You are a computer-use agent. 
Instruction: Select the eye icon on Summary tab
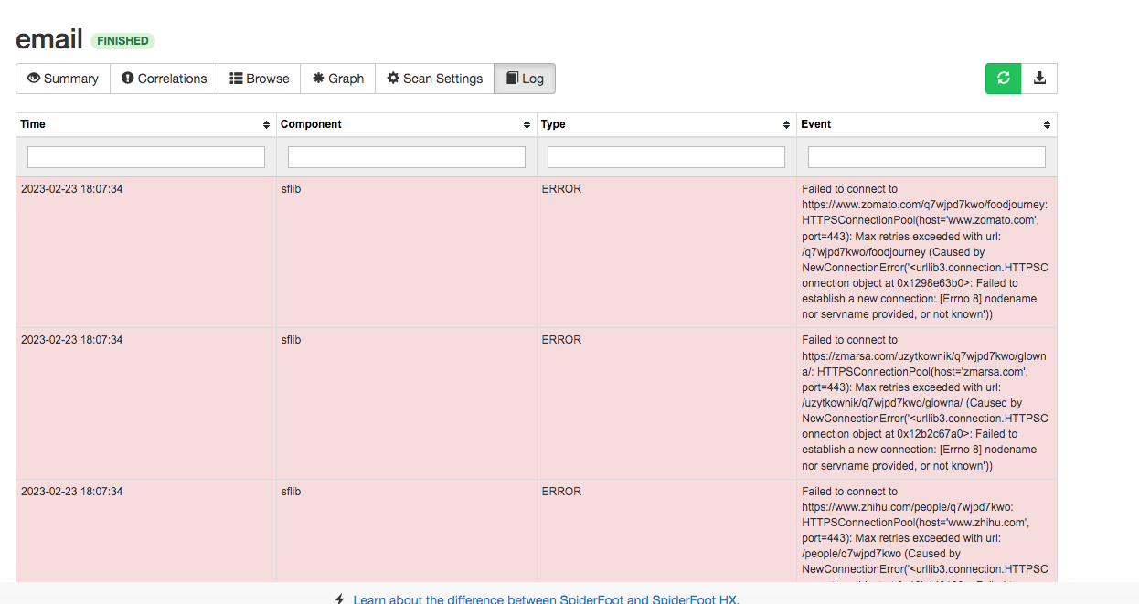(32, 79)
